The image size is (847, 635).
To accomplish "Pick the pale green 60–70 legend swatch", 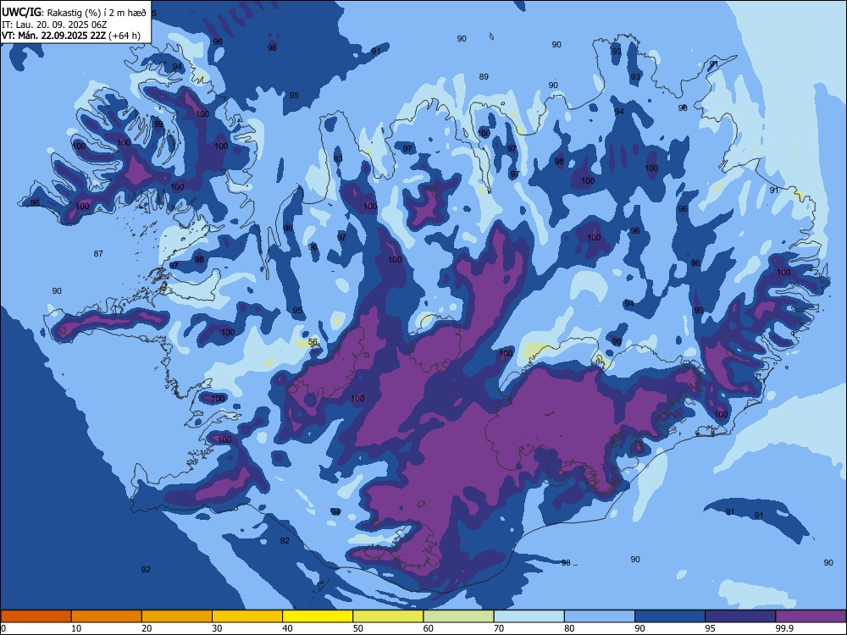I will point(458,616).
